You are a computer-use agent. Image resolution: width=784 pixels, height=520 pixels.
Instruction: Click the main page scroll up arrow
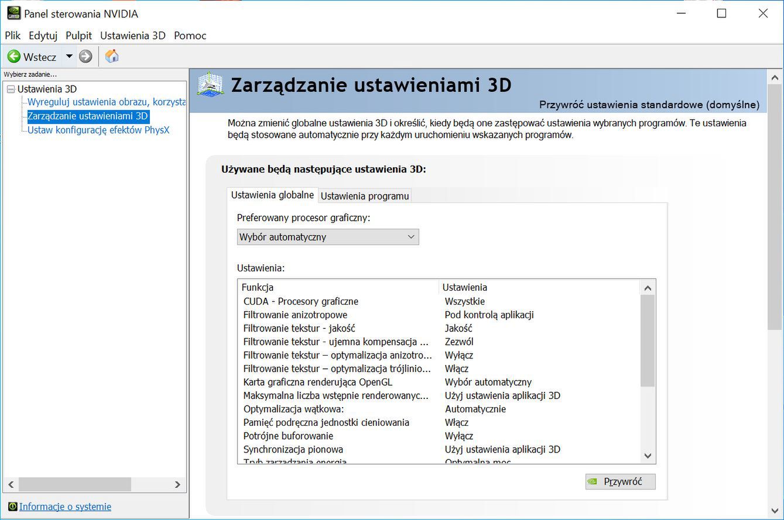click(775, 77)
